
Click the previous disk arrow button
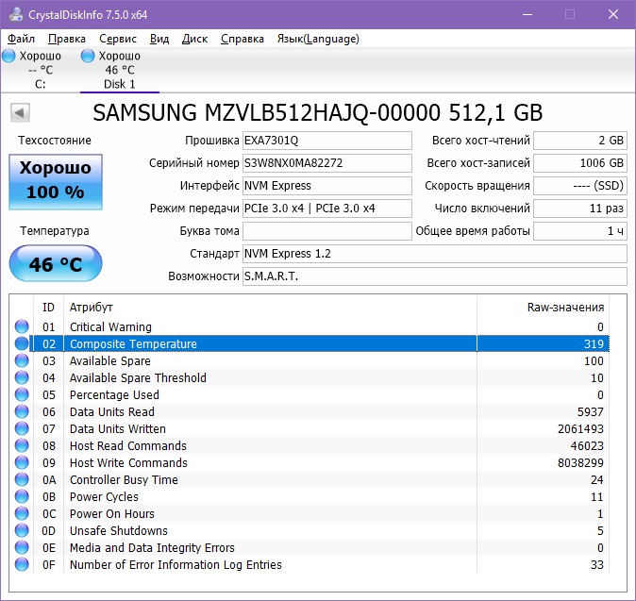(20, 112)
